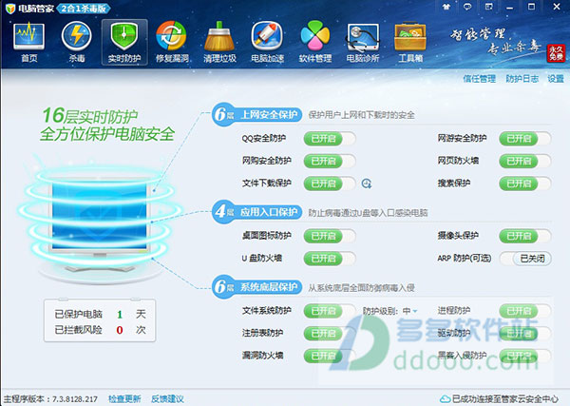Screen dimensions: 570x406
Task: Click the magnifier icon beside 文件下载保护
Action: click(x=367, y=184)
